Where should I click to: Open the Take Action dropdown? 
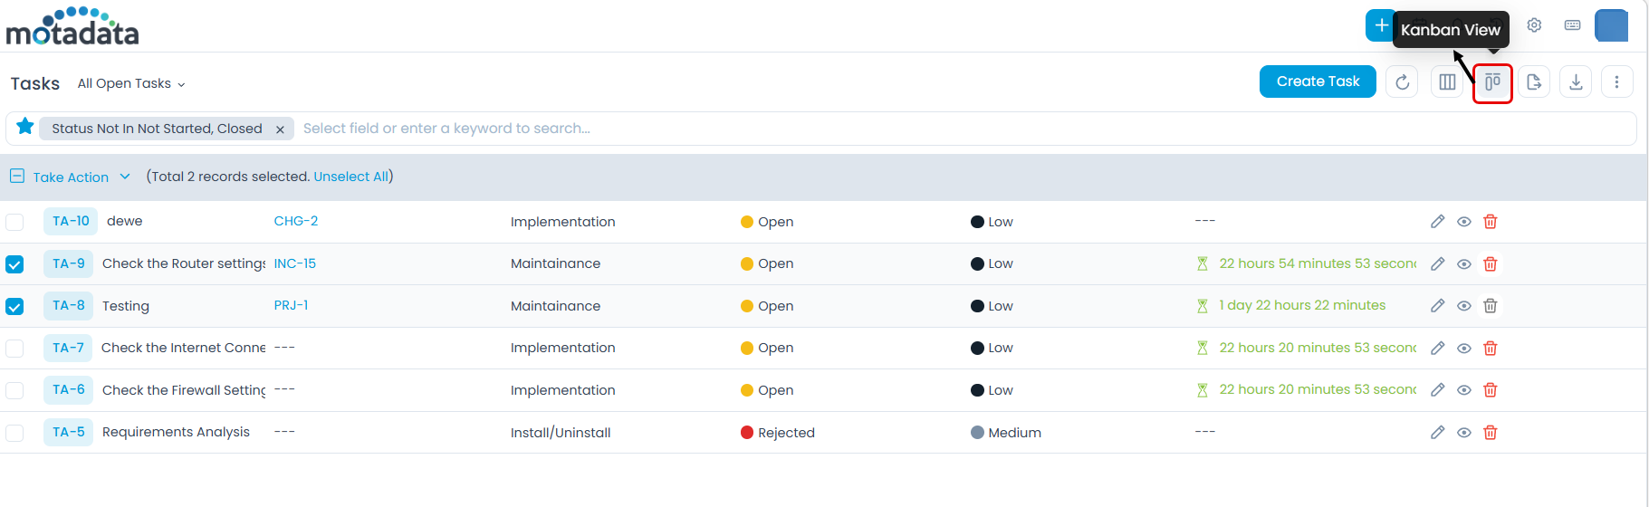[81, 177]
